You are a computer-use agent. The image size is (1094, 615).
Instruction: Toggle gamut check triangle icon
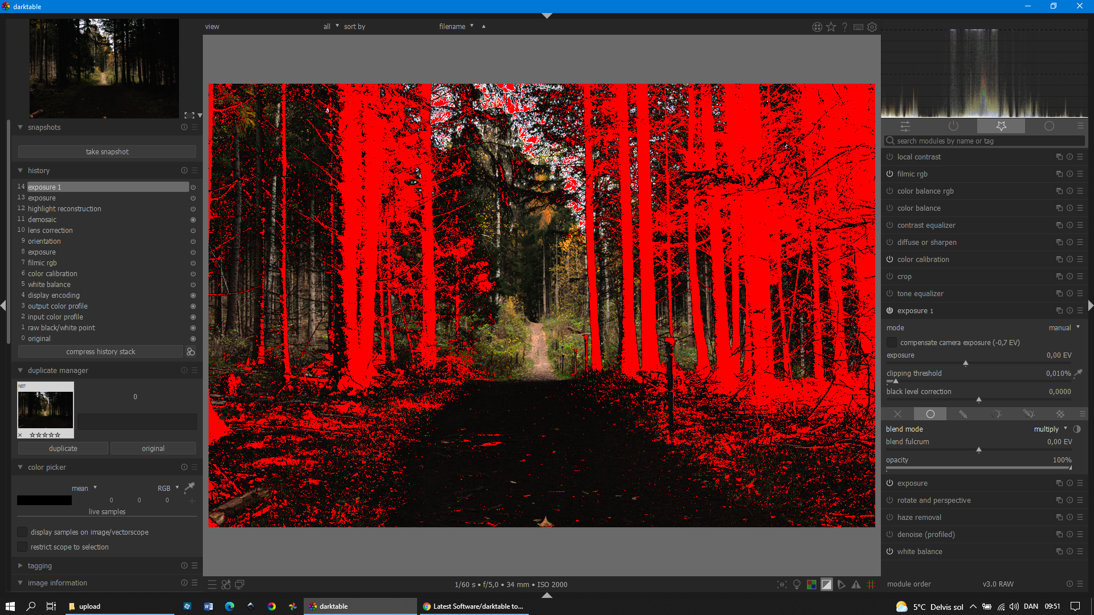856,585
